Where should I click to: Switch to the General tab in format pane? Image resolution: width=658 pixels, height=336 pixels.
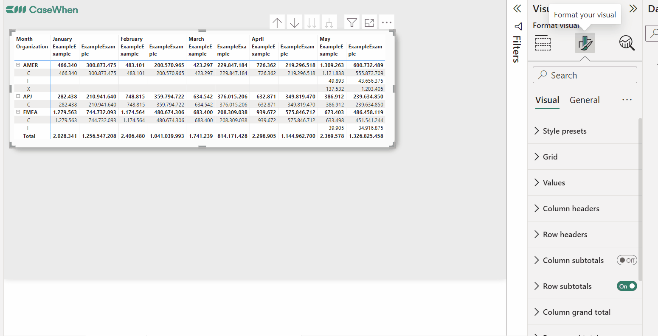coord(585,100)
